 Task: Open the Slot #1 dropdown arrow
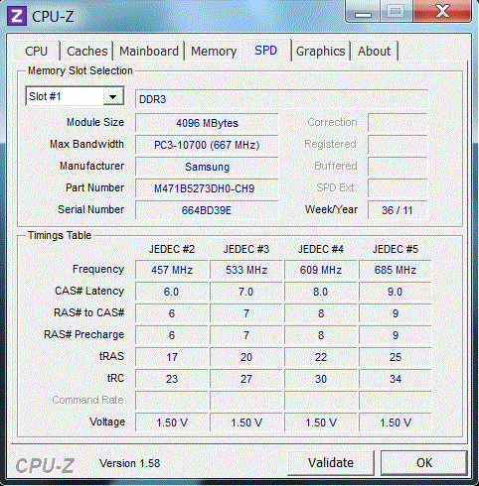113,96
